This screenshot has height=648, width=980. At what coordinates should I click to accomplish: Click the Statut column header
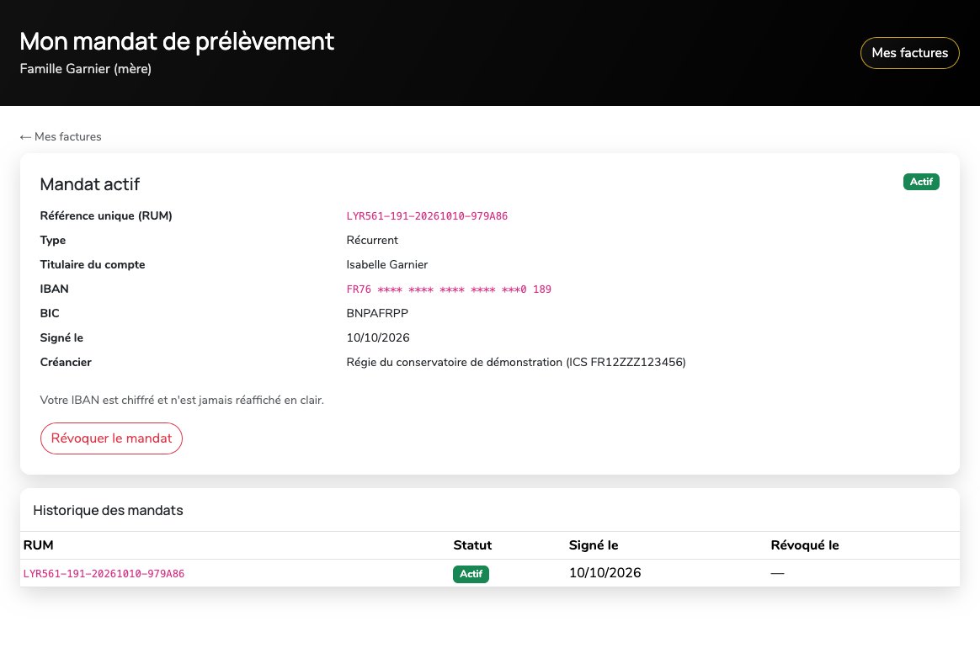(472, 545)
